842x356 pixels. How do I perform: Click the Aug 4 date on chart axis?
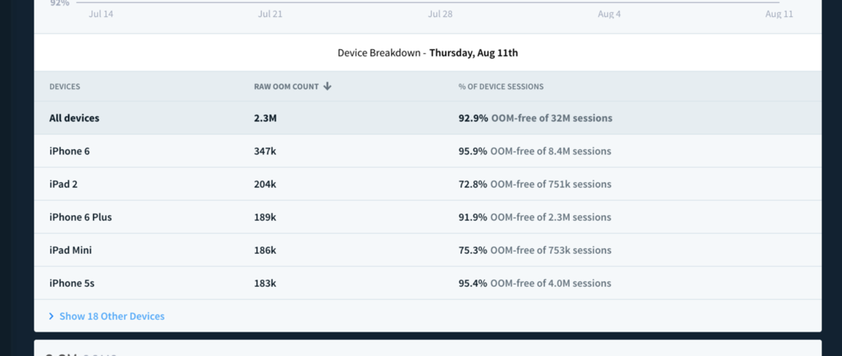pyautogui.click(x=609, y=14)
